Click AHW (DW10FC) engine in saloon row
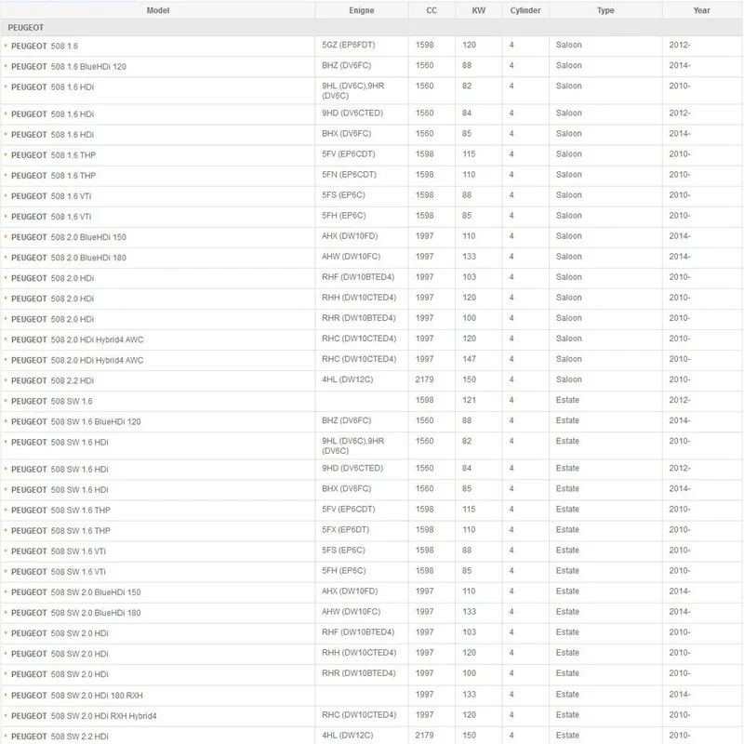The image size is (744, 744). (x=352, y=257)
